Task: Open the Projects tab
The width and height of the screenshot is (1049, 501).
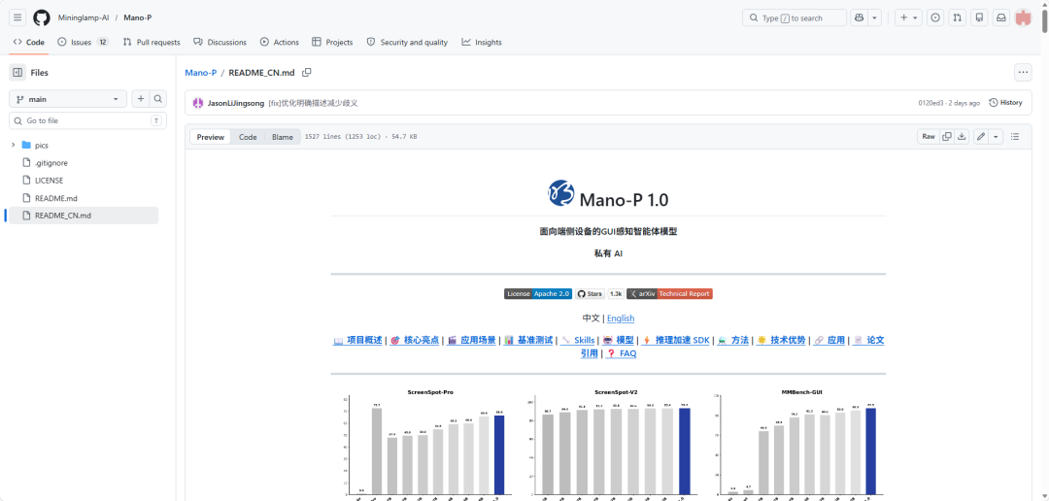Action: coord(332,42)
